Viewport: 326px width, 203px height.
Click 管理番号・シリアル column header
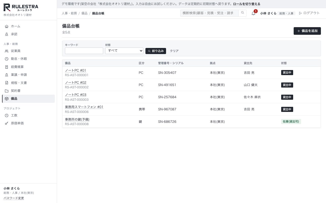point(171,63)
